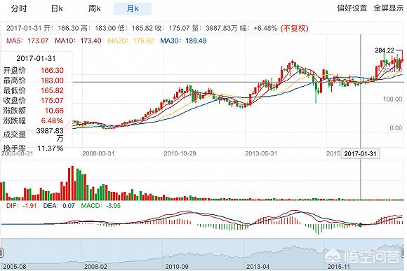Click the MA5 indicator label
Viewport: 407px width, 271px height.
[27, 41]
